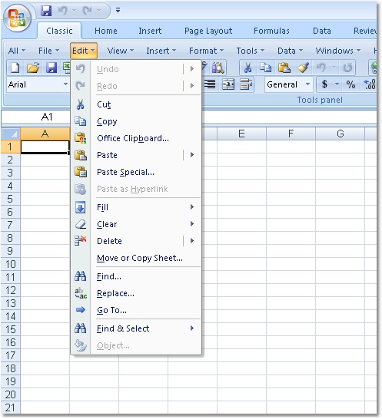
Task: Click the Office Button orb
Action: 18,18
